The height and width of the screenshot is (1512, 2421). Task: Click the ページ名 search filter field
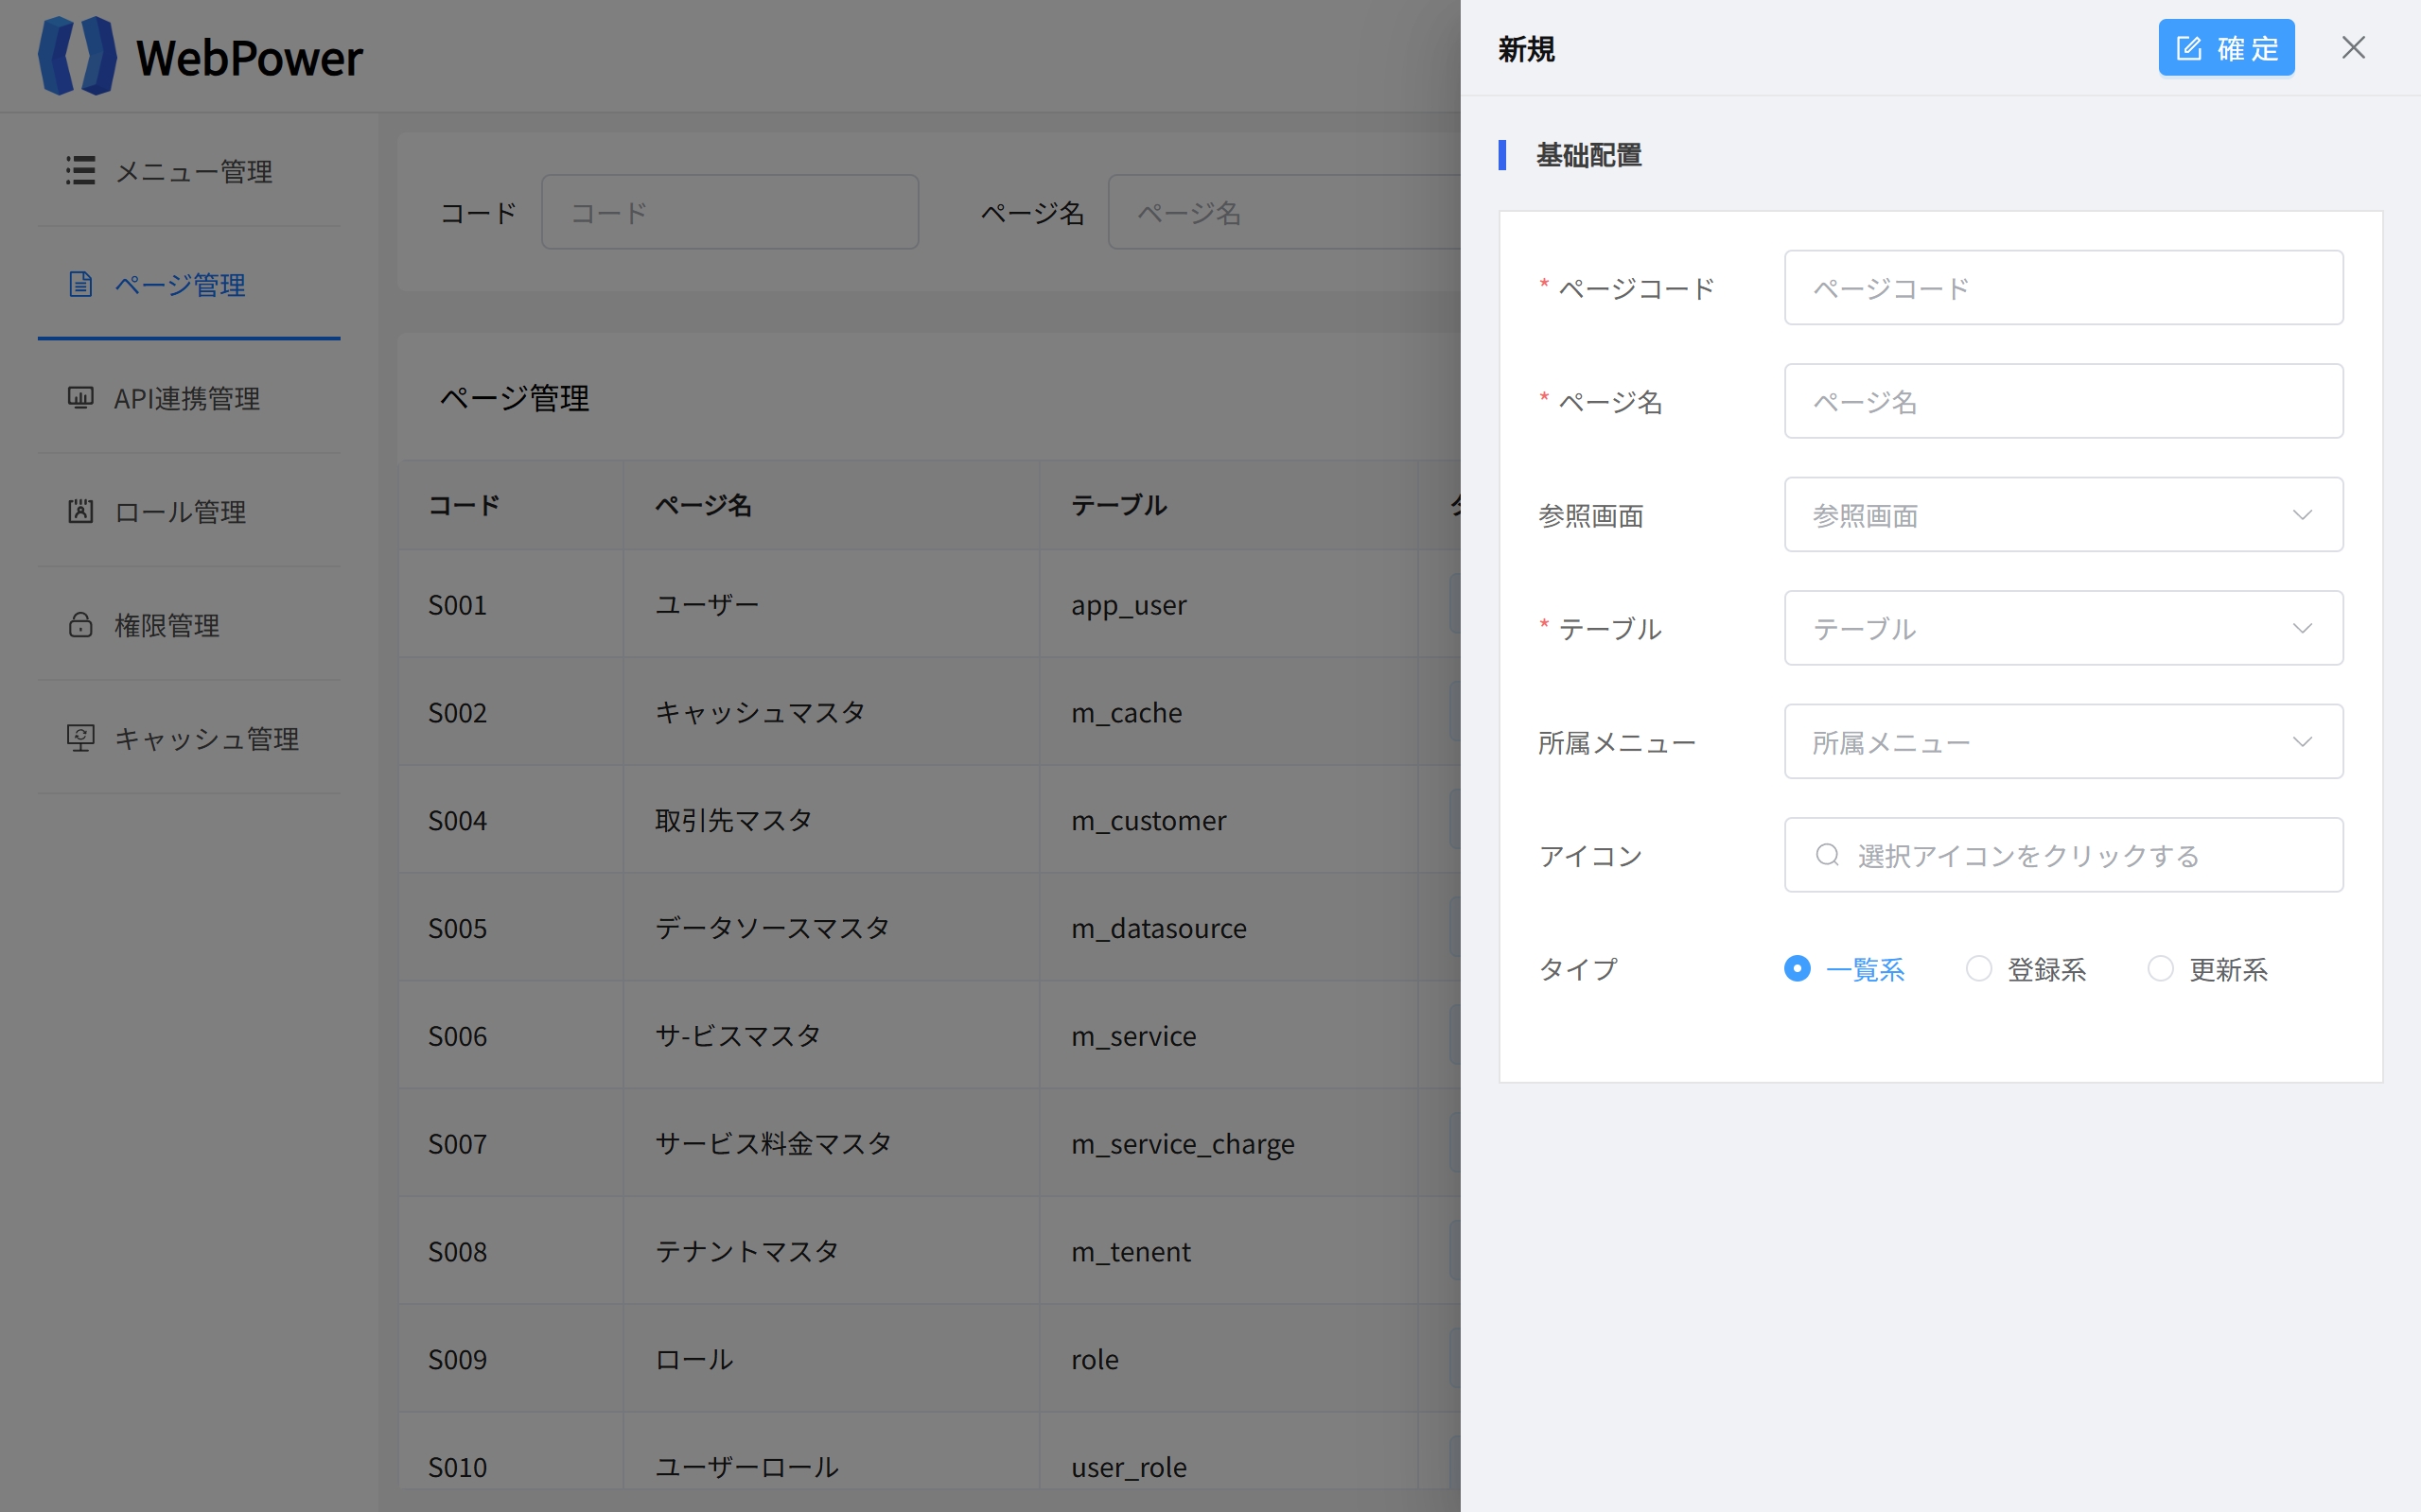1285,212
